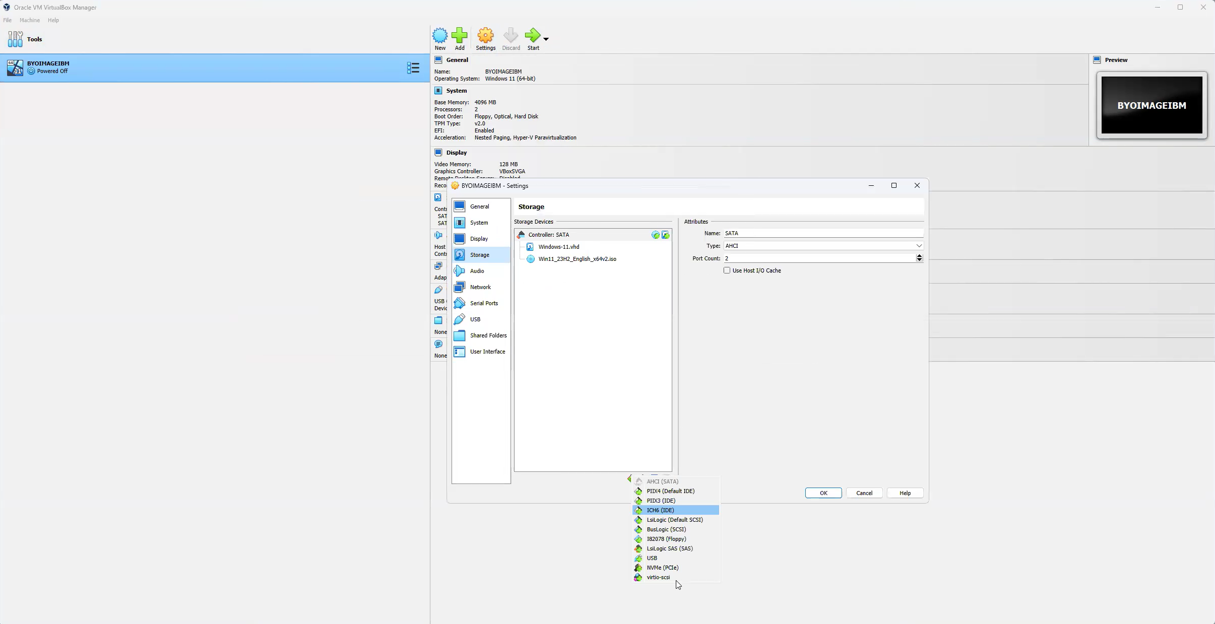Image resolution: width=1215 pixels, height=624 pixels.
Task: Toggle the Use Host I/O Cache checkbox
Action: pos(727,270)
